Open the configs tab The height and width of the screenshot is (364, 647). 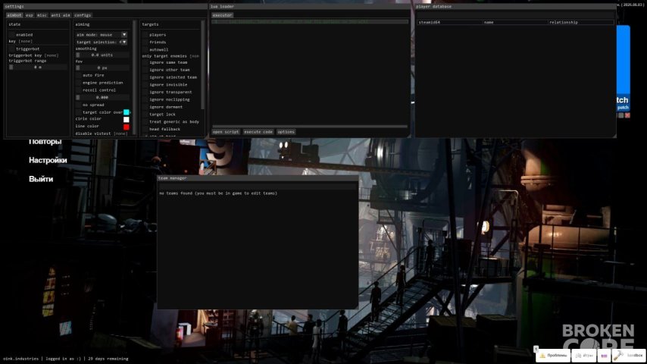coord(83,15)
